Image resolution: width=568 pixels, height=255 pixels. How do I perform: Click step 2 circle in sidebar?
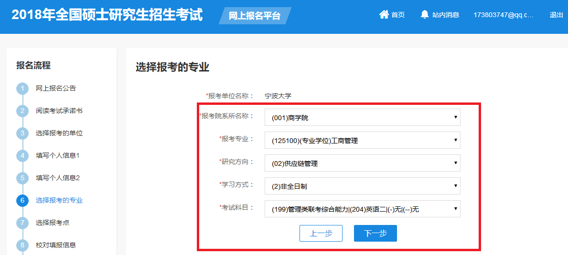click(x=22, y=111)
